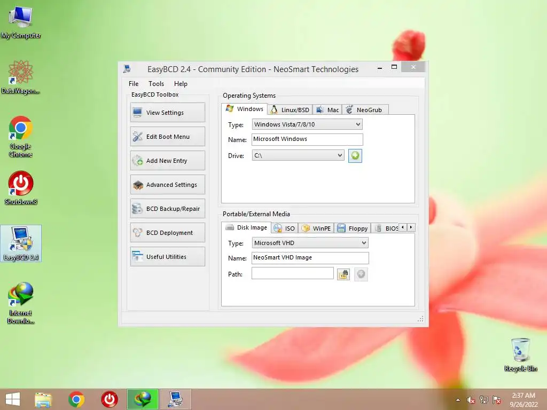
Task: Click the browse for path binoculars icon
Action: (343, 274)
